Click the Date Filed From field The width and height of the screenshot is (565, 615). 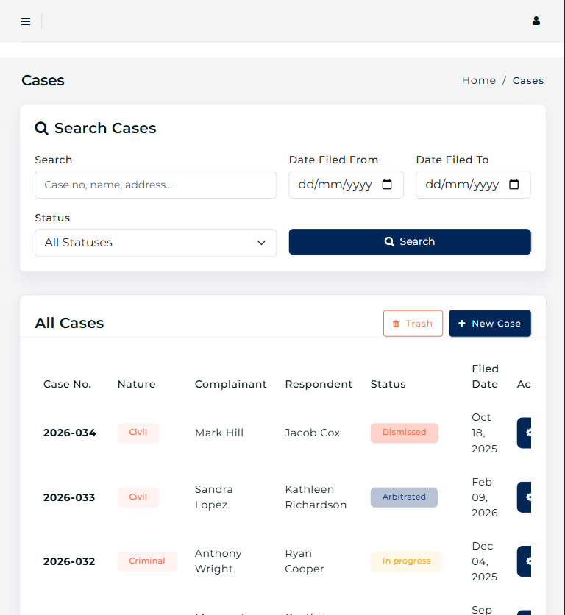point(335,185)
